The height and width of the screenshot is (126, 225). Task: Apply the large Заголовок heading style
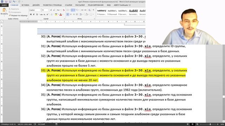133,13
